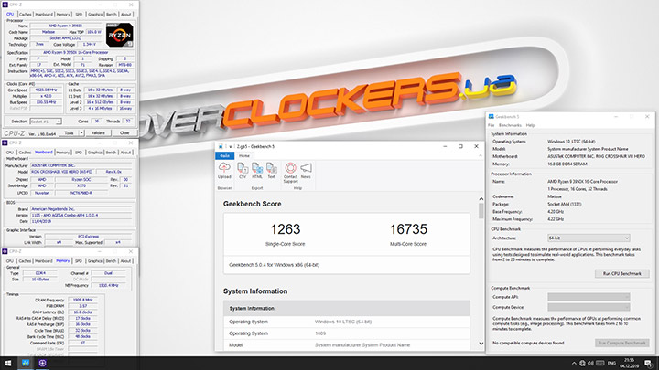Open the quick access toolbar arrow in 2.gb5
Screen dimensions: 659x370
pos(231,147)
